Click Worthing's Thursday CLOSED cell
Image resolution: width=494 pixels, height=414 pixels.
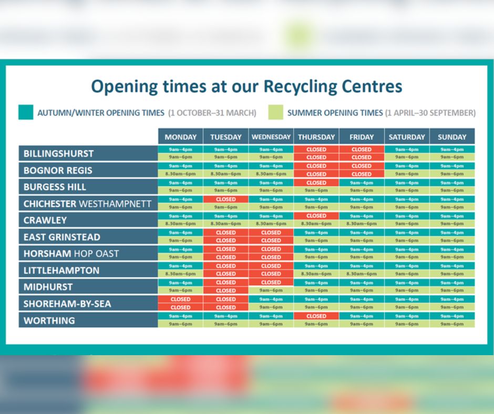click(x=316, y=316)
